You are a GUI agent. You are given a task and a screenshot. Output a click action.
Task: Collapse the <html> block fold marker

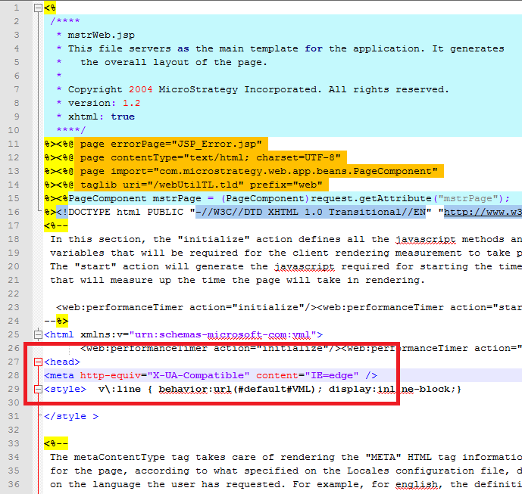[x=38, y=334]
